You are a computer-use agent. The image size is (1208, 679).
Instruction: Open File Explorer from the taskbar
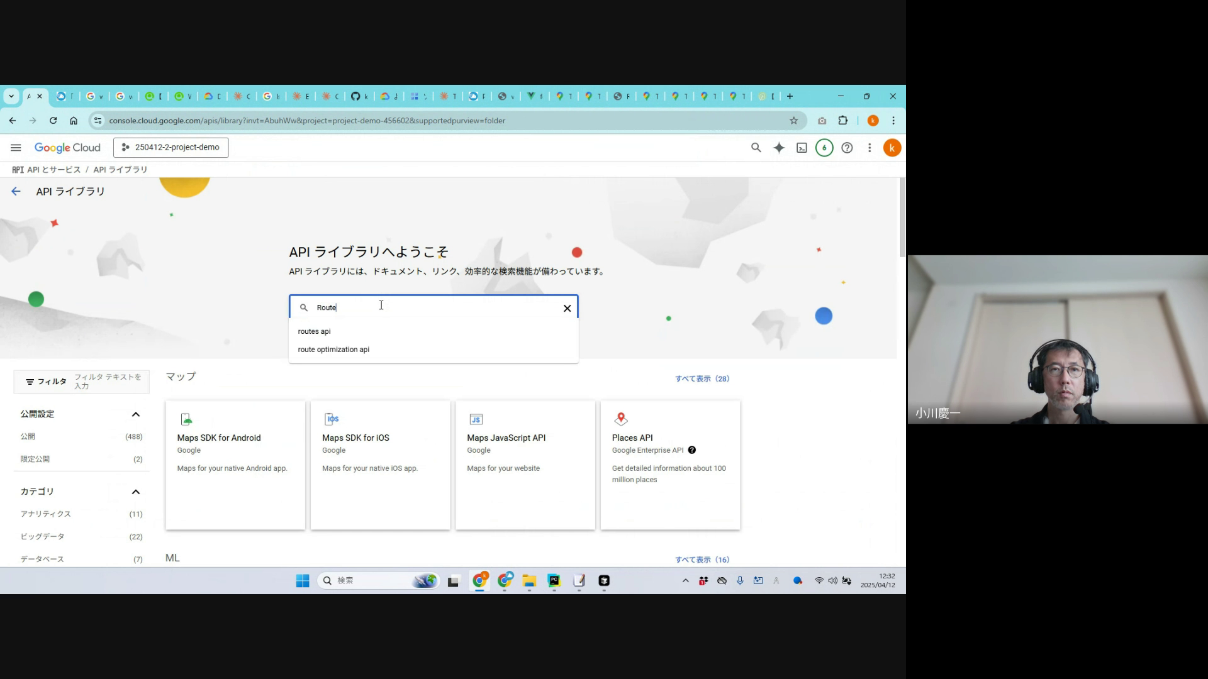tap(529, 581)
